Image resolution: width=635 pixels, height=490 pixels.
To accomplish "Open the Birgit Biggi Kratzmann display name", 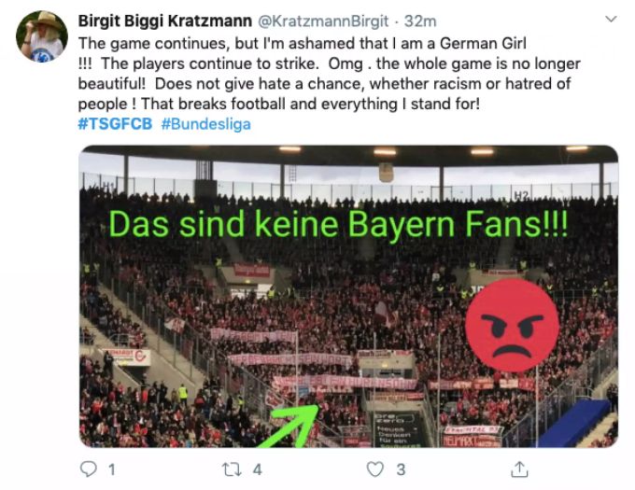I will (x=165, y=21).
